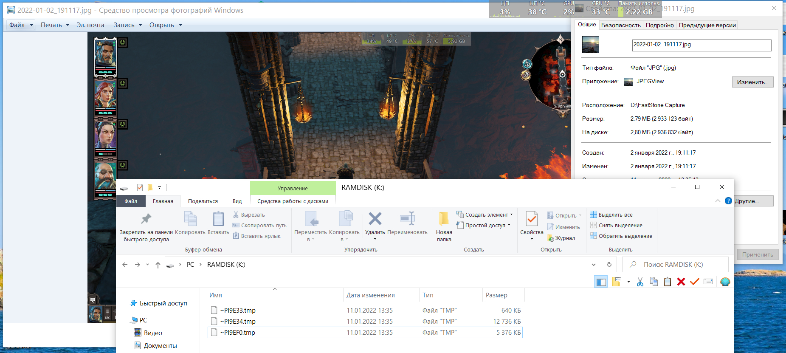Click the Classic Shell seashell icon
The width and height of the screenshot is (786, 353).
pos(725,282)
